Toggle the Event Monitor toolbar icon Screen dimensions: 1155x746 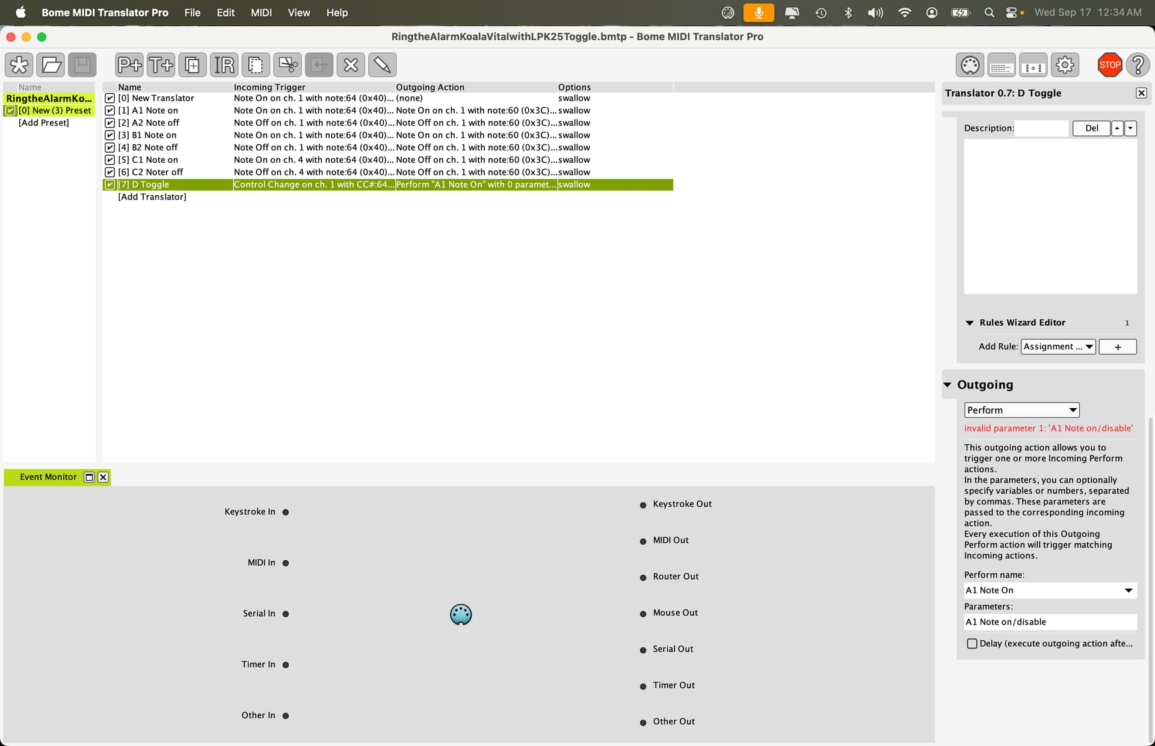pos(1033,65)
